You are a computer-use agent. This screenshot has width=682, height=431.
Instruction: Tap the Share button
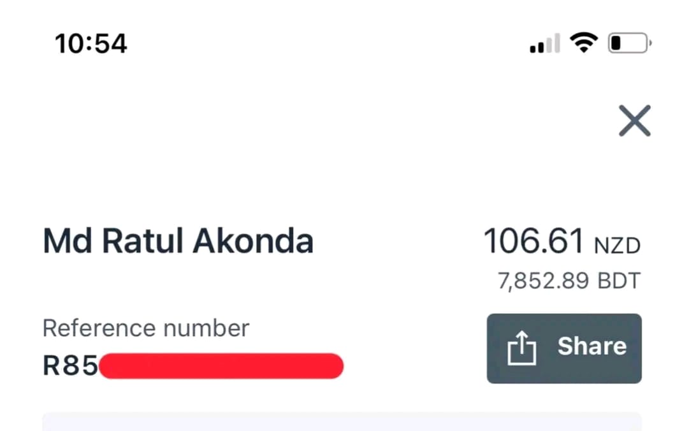pyautogui.click(x=564, y=348)
